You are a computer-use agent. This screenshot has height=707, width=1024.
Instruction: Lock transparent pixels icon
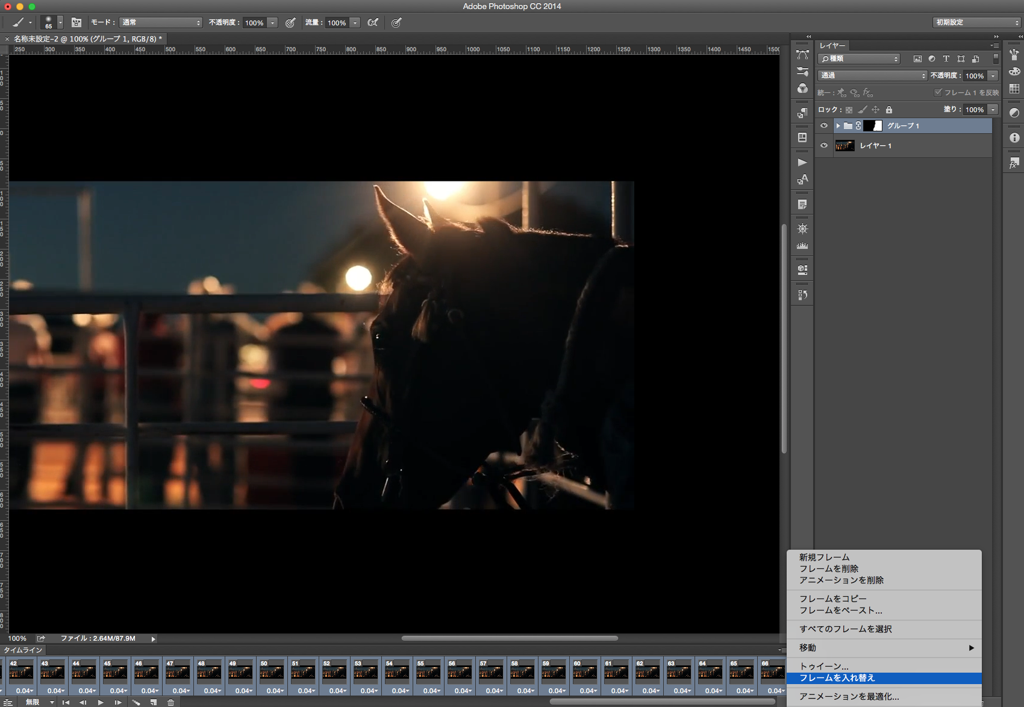pos(849,110)
